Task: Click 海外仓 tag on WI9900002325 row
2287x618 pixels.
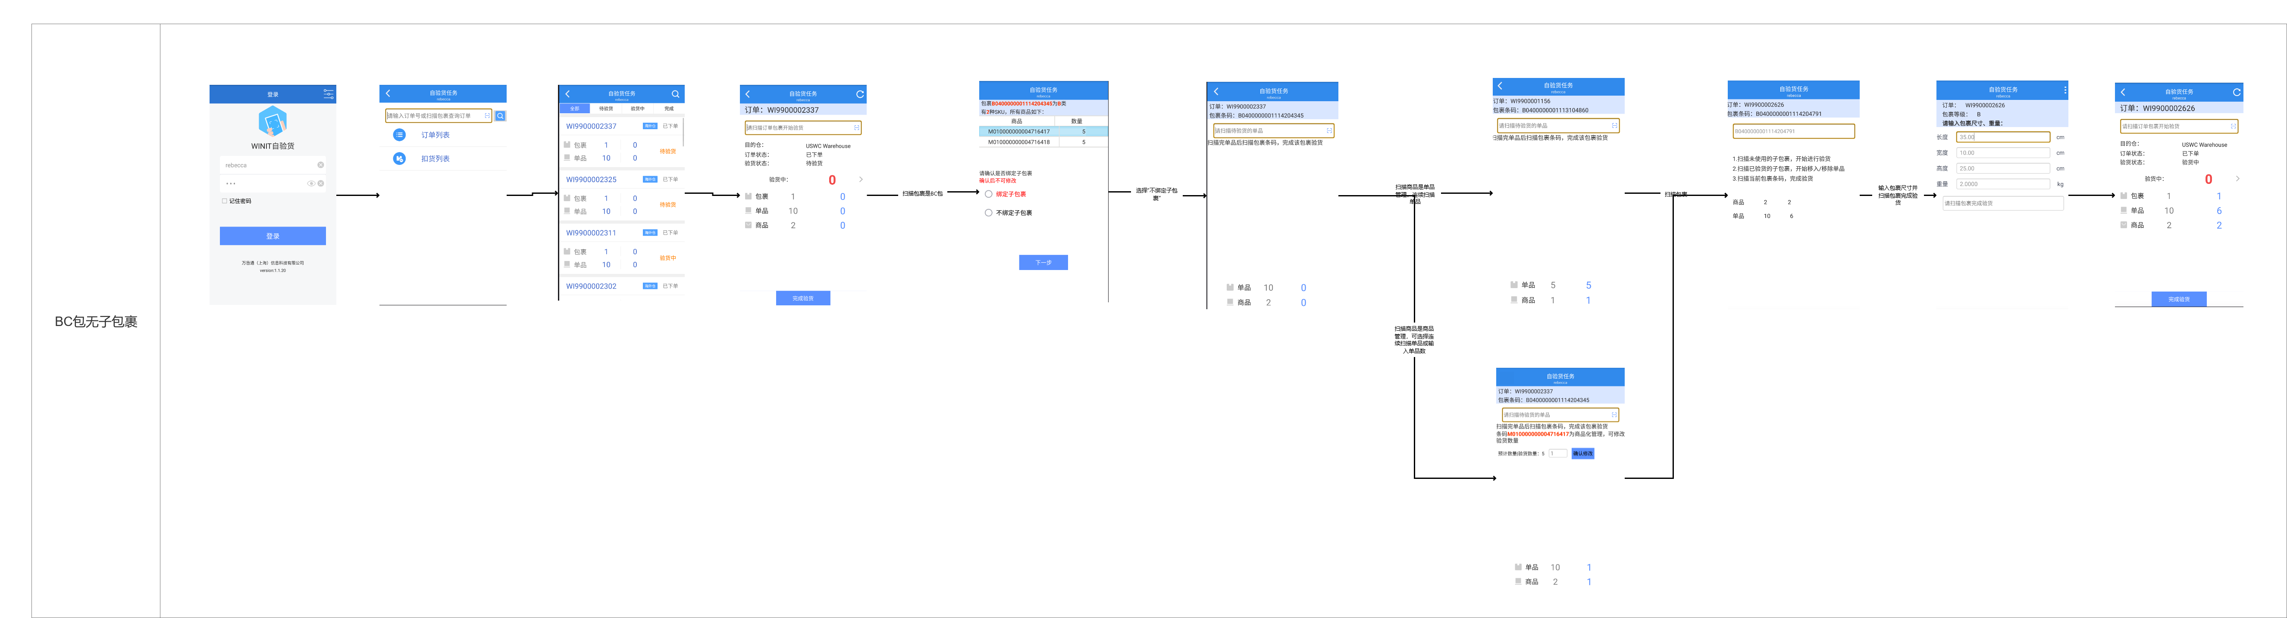Action: pos(650,179)
